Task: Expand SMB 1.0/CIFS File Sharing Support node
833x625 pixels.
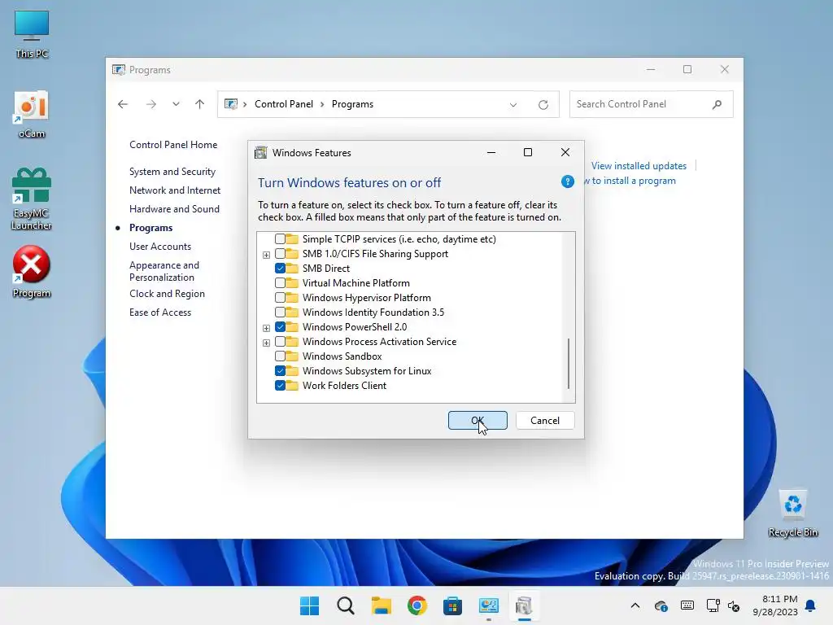Action: pos(266,255)
